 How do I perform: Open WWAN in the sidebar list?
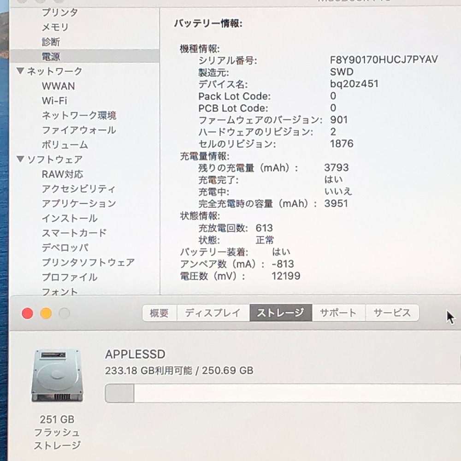coord(58,86)
